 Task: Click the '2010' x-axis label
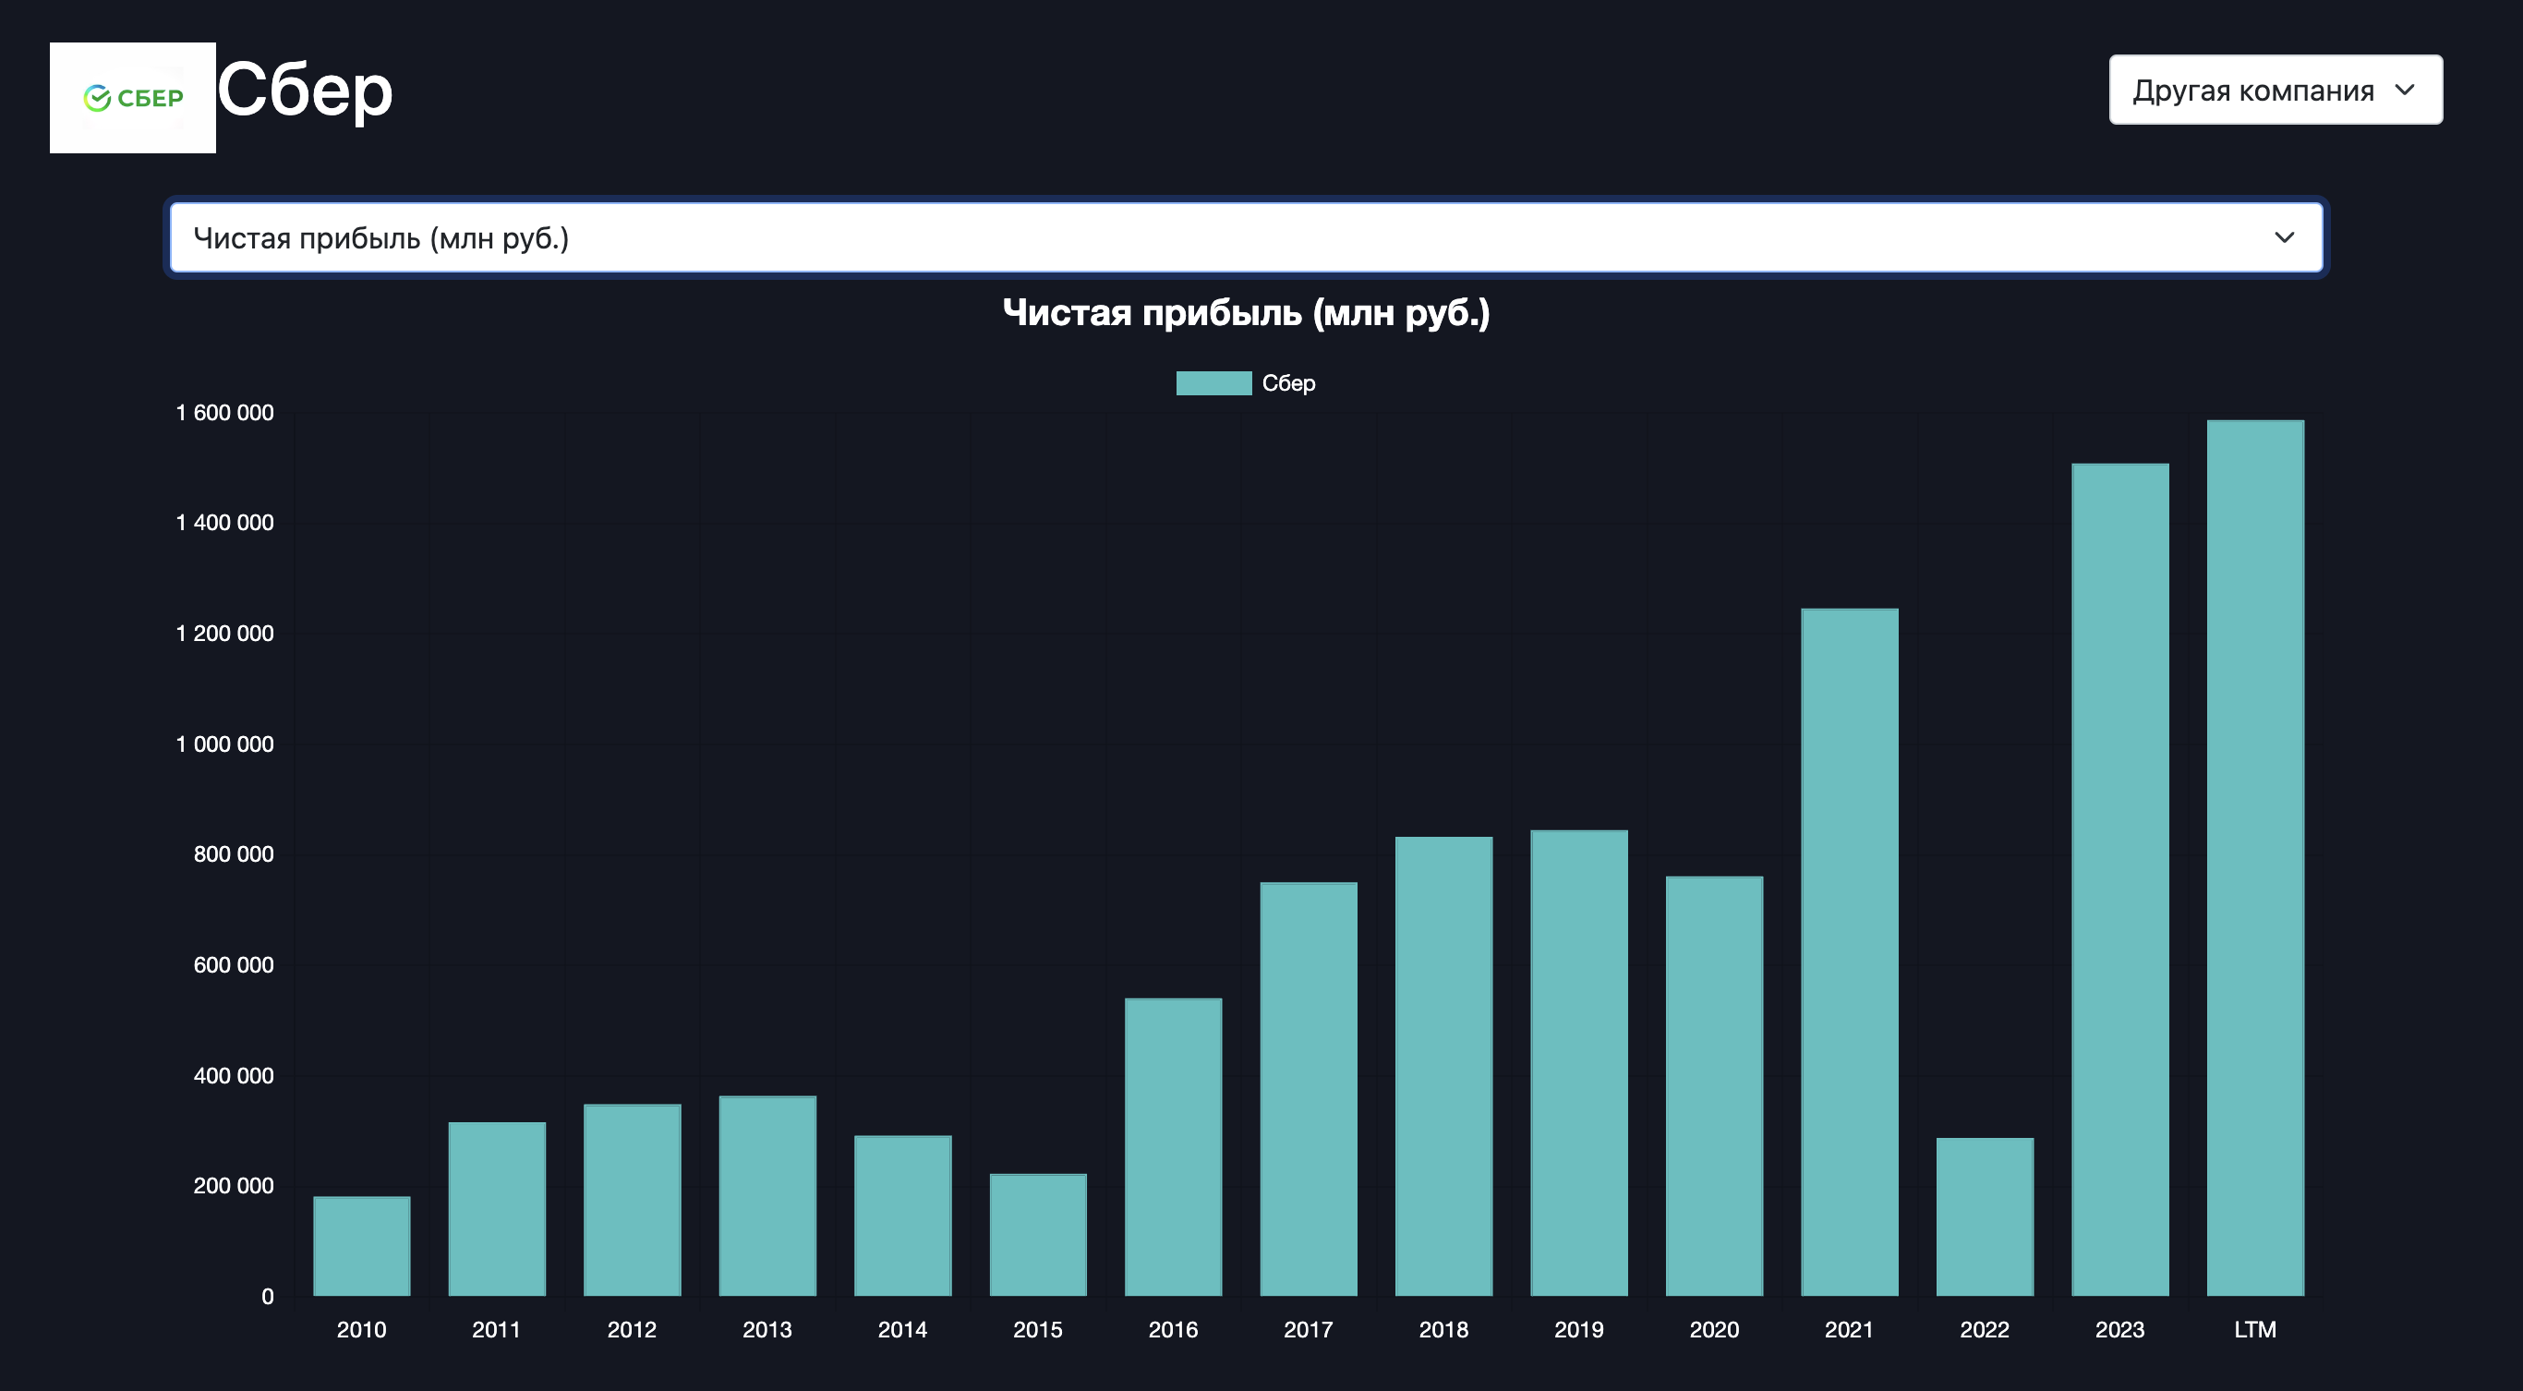361,1329
